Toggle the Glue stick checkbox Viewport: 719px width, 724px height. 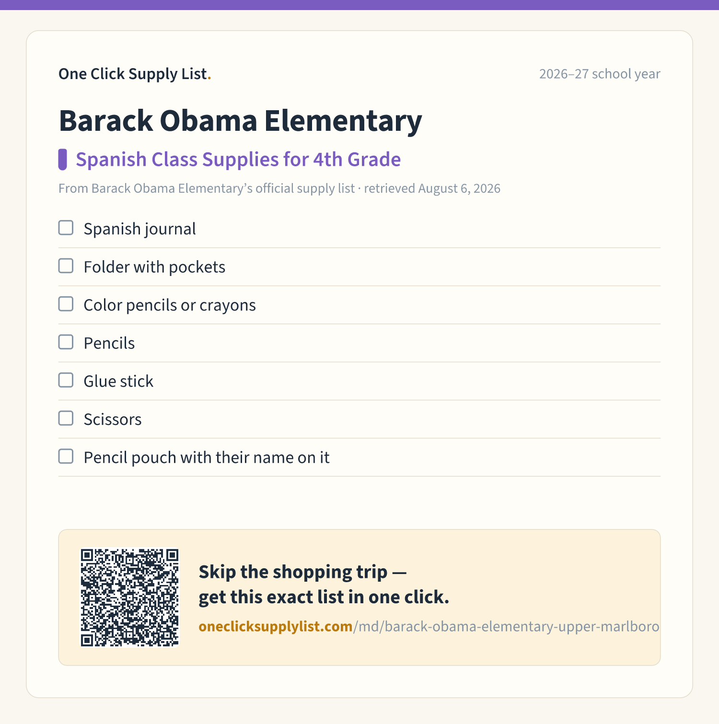(66, 380)
